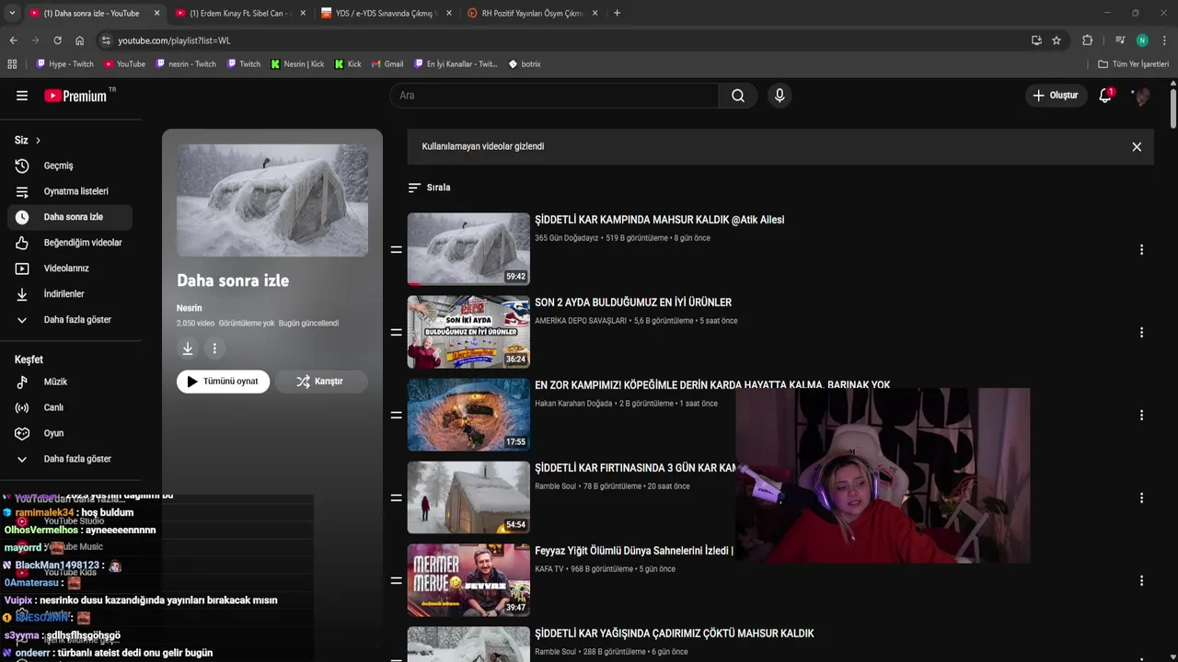Open the Nesrin | Kick bookmark

pyautogui.click(x=297, y=64)
